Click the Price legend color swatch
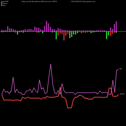Screen dimensions: 126x126 (x=2, y=5)
